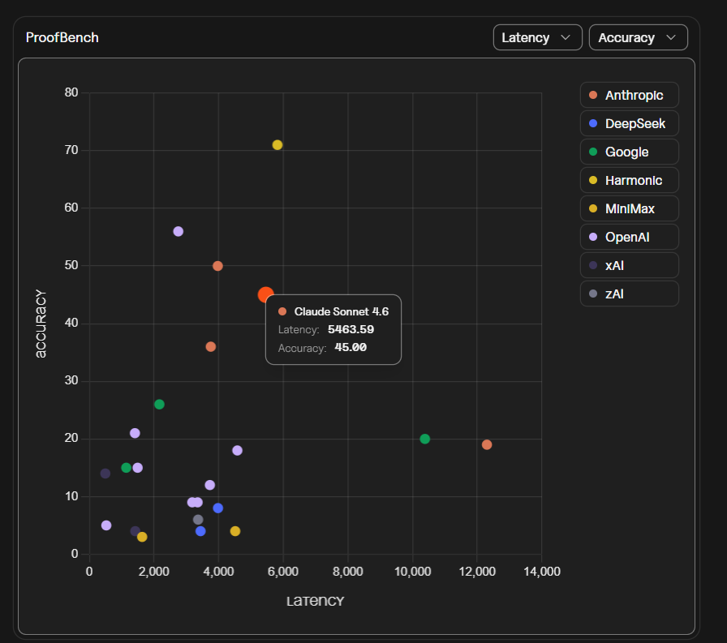Click the blue DeepSeek point at accuracy 8
The width and height of the screenshot is (727, 643).
pos(218,508)
